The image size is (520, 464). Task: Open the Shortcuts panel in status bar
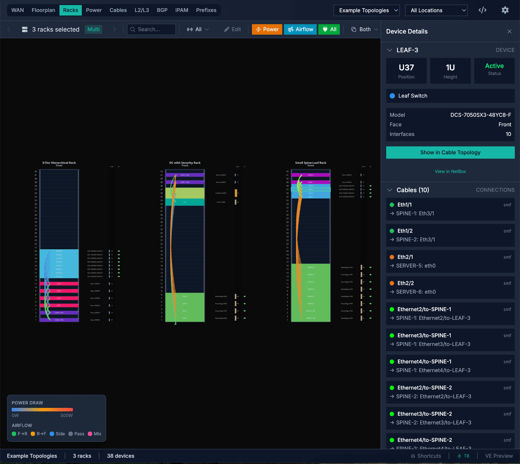point(426,456)
